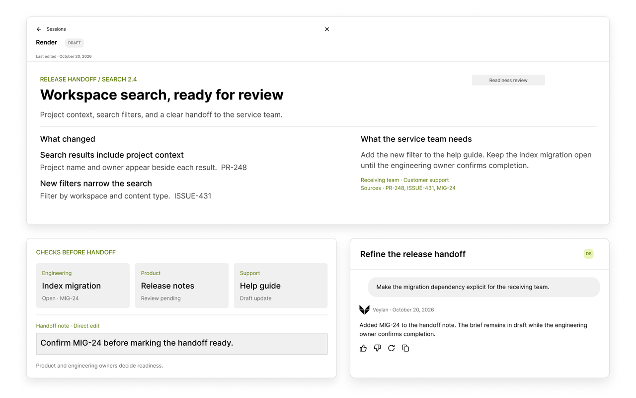Click the 'Project context, search filters' subtitle

(161, 115)
